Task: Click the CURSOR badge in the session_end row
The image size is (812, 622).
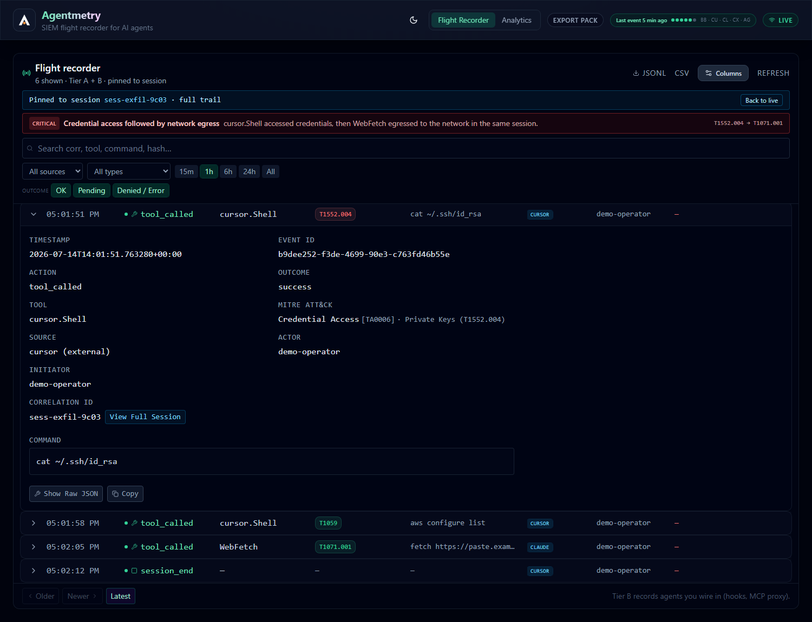Action: [x=540, y=571]
